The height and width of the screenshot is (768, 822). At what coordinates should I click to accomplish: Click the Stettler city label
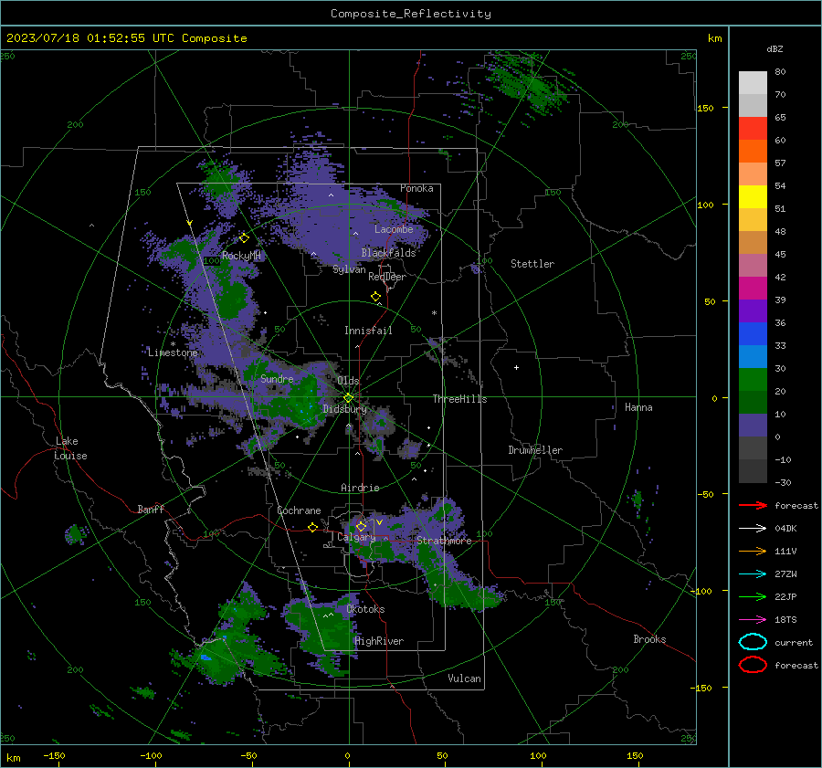(532, 264)
